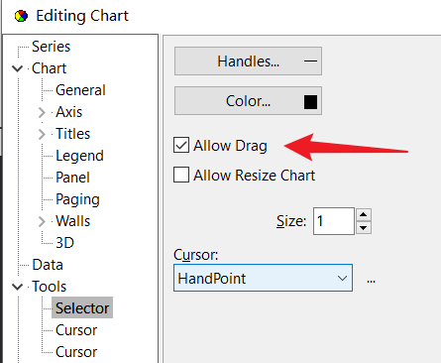Image resolution: width=441 pixels, height=363 pixels.
Task: Open the Color... button
Action: pos(248,101)
